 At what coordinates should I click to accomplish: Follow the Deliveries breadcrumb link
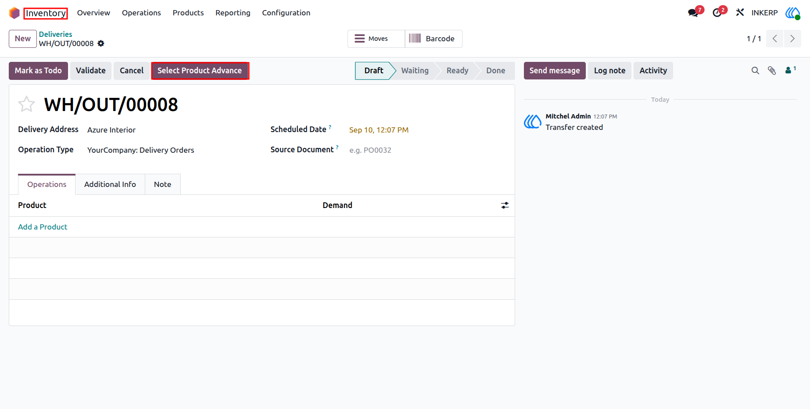pos(56,34)
